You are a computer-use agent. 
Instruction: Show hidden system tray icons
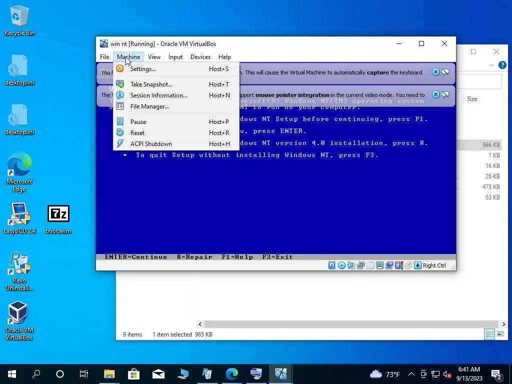(411, 374)
